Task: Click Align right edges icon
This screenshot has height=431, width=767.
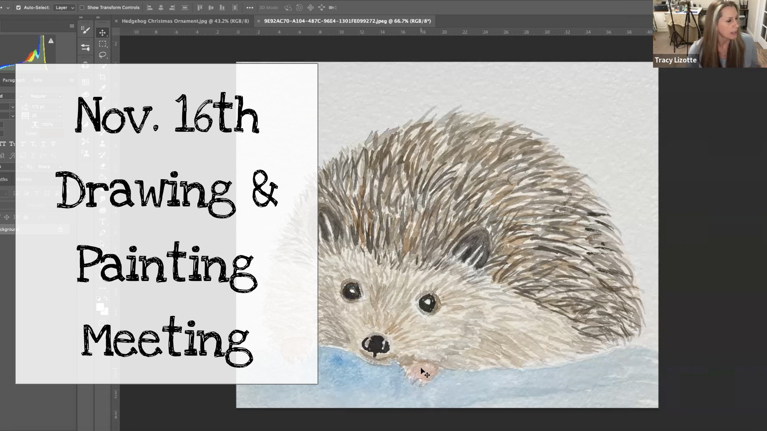Action: point(172,8)
